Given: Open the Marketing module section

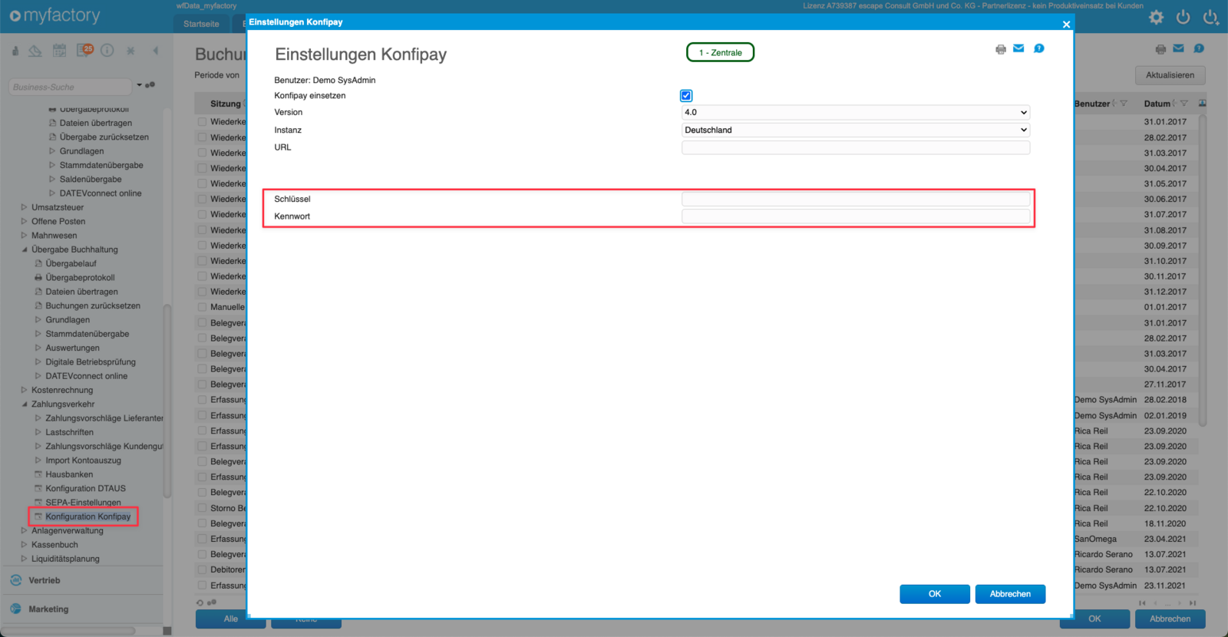Looking at the screenshot, I should [x=48, y=609].
